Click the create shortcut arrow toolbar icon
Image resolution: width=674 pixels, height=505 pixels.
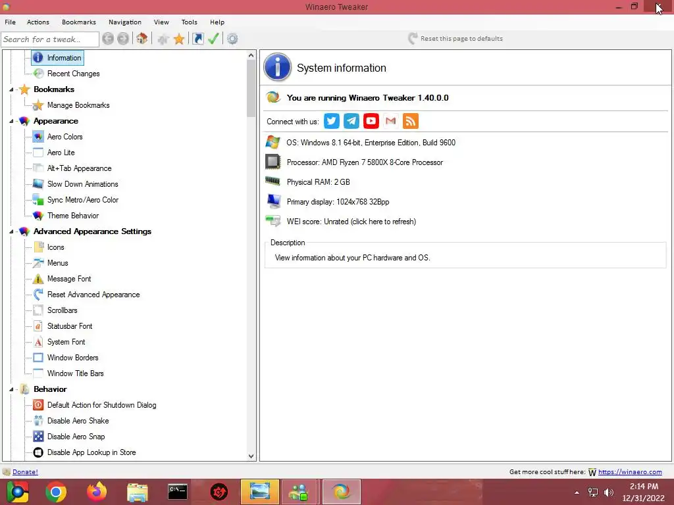[x=197, y=39]
